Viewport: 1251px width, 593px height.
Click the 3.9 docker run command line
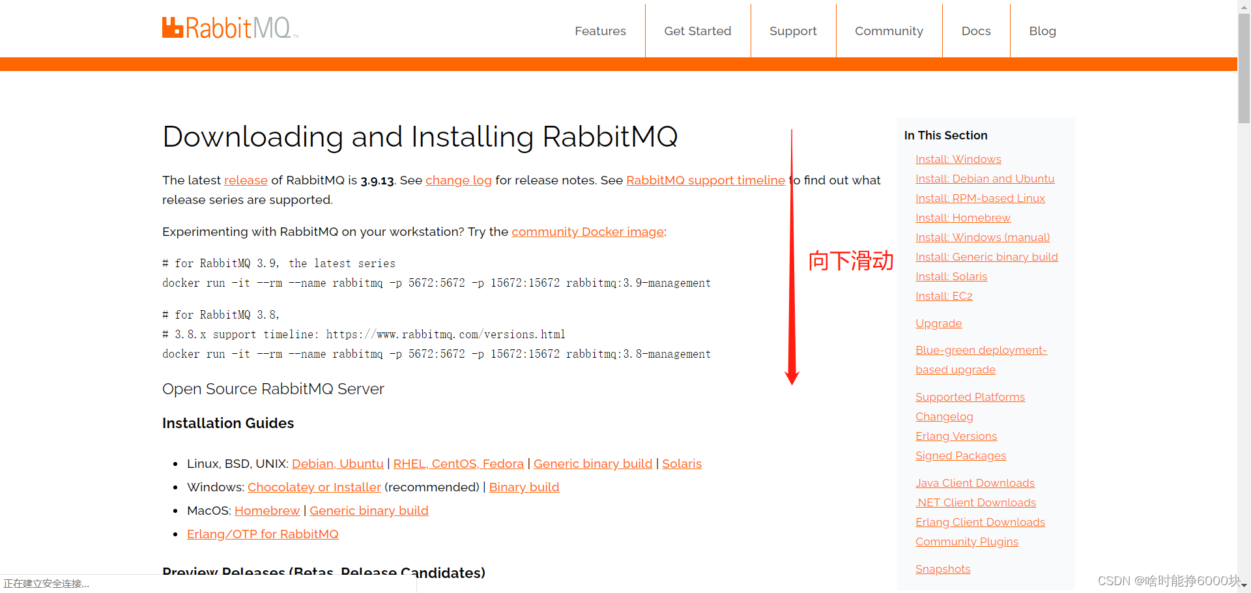point(437,283)
